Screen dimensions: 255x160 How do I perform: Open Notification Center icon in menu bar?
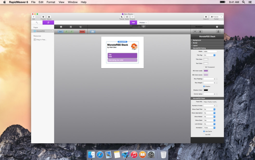click(250, 2)
